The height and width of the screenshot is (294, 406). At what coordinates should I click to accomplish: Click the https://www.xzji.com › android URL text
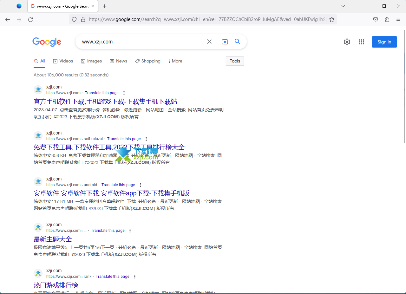pyautogui.click(x=72, y=185)
